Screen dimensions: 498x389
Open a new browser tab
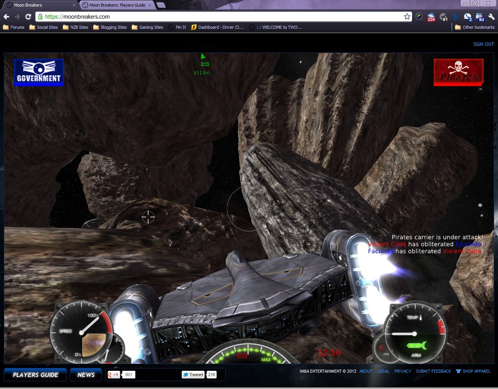tap(161, 5)
